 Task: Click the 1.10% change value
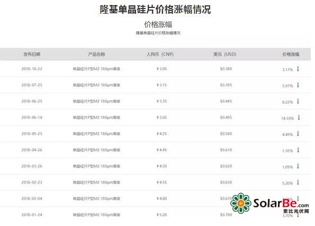pyautogui.click(x=287, y=151)
